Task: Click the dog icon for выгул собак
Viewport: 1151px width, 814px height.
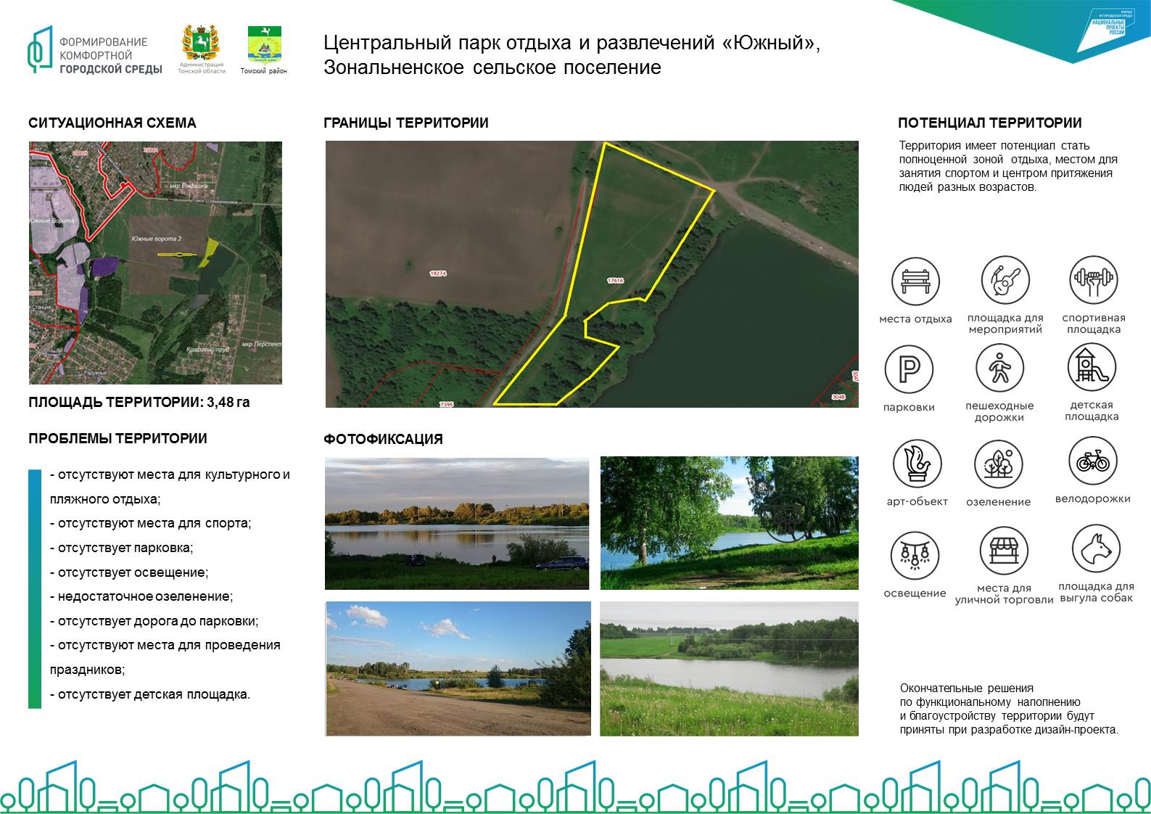Action: pyautogui.click(x=1096, y=549)
